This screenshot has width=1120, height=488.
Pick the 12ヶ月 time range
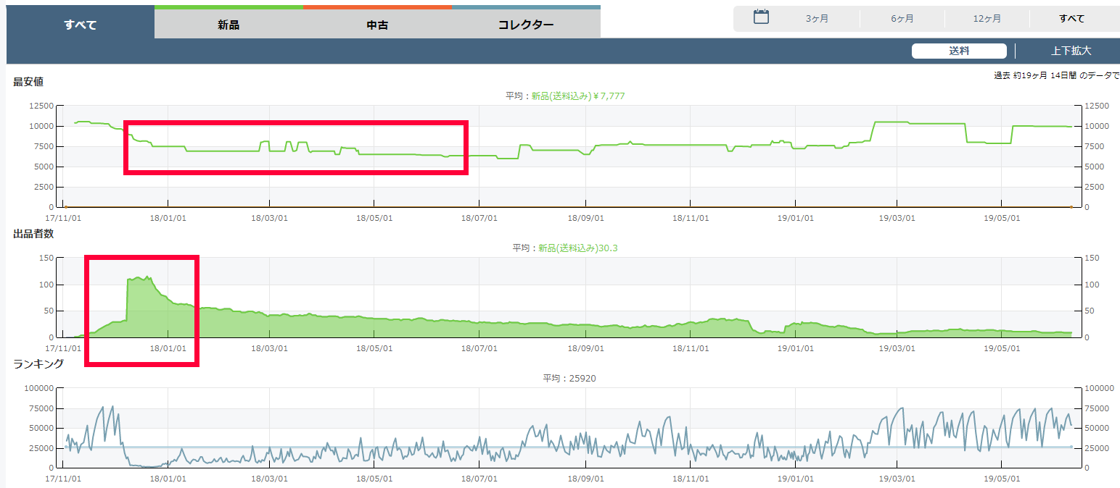coord(987,19)
